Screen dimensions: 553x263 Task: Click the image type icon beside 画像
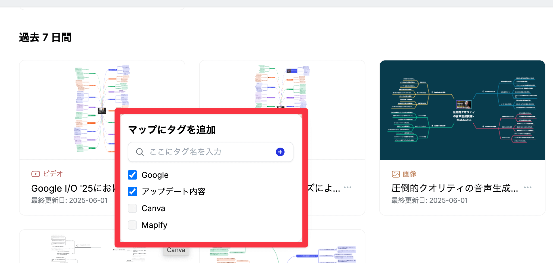tap(396, 174)
